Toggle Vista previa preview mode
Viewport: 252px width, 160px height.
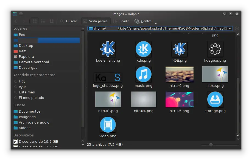click(96, 21)
